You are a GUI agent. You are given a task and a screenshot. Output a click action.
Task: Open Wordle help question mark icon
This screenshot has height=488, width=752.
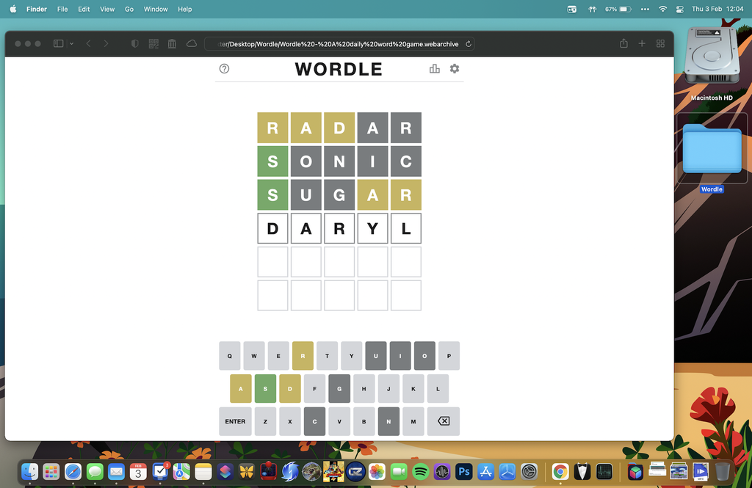(224, 68)
